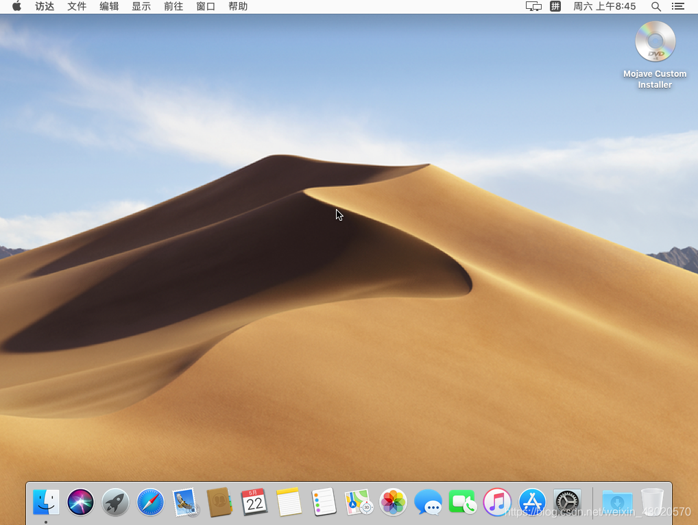
Task: Open the 帮助 menu
Action: [238, 6]
